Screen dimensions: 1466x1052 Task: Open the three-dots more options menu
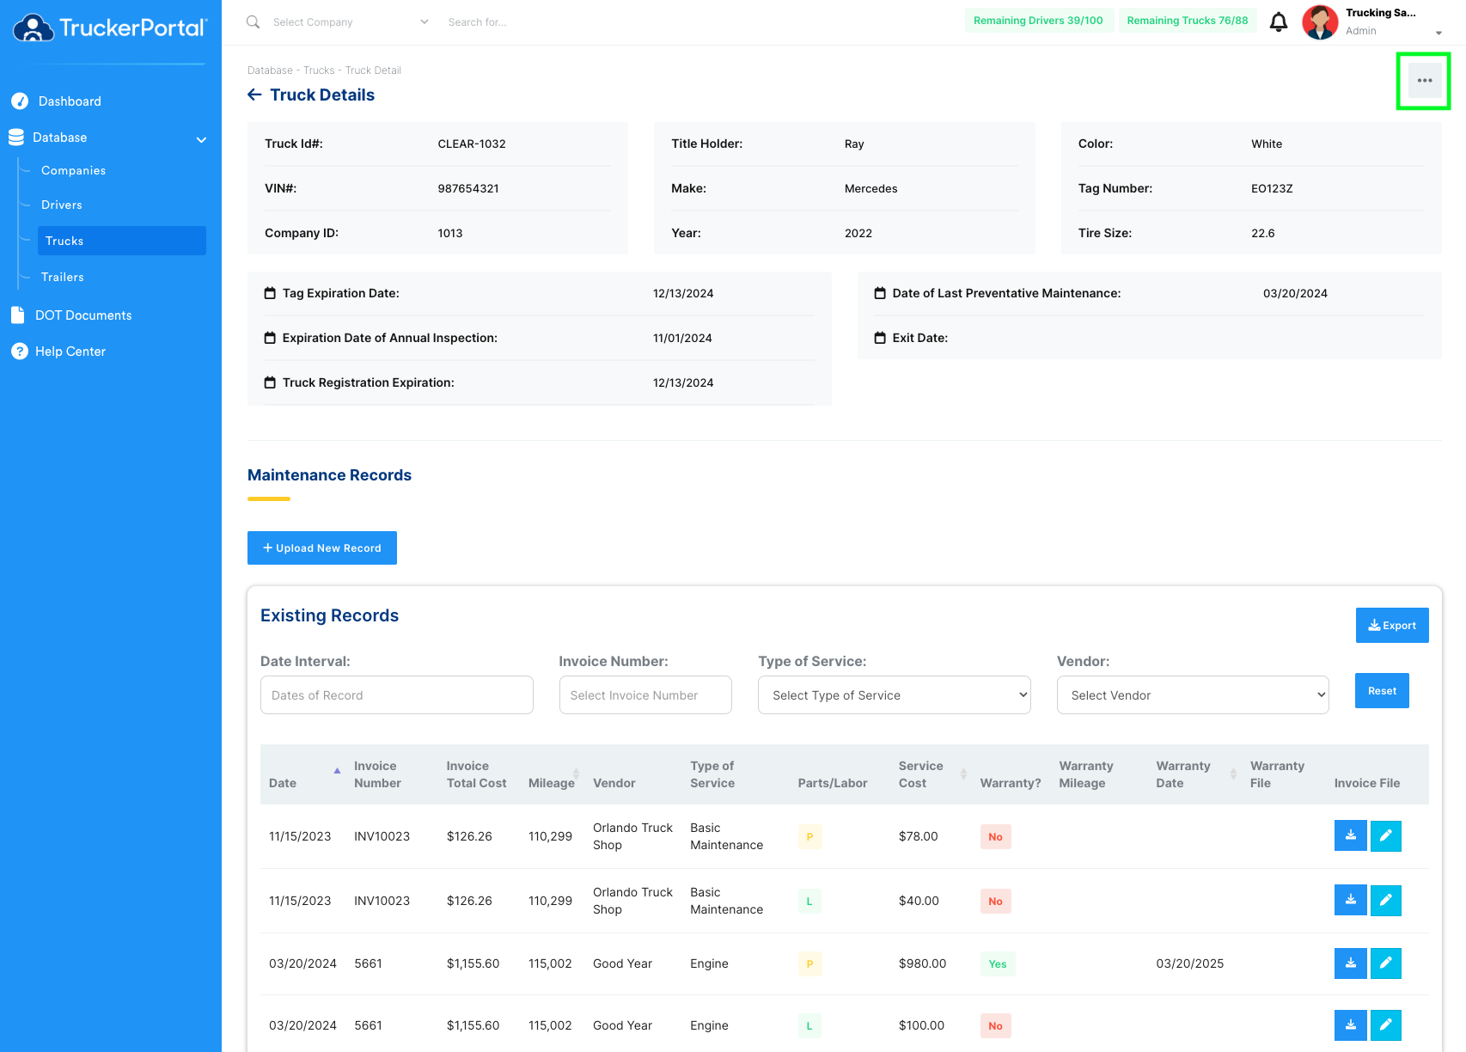(1424, 81)
